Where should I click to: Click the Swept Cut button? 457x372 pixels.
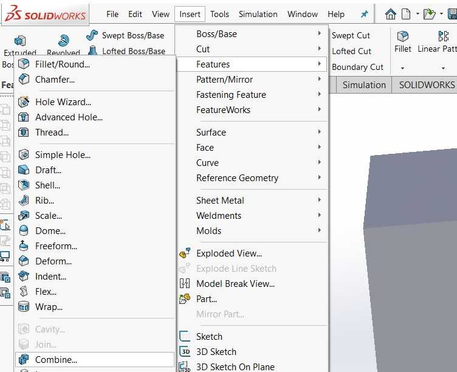351,35
